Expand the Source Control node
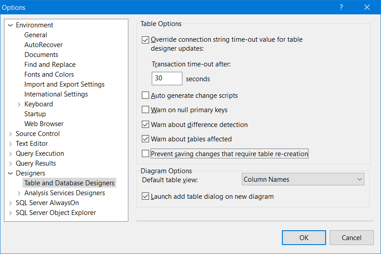 tap(10, 134)
